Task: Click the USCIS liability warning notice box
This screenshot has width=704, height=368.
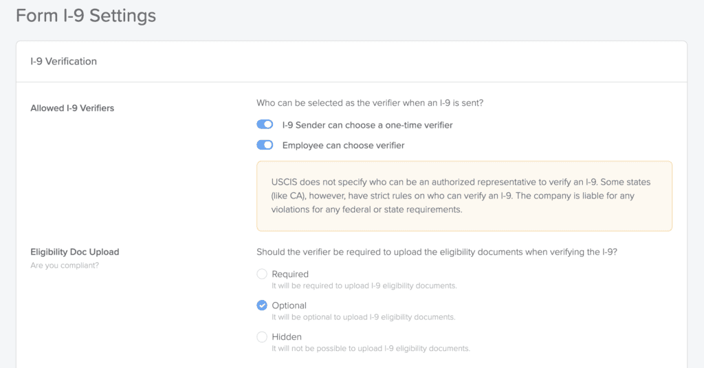Action: pos(464,196)
